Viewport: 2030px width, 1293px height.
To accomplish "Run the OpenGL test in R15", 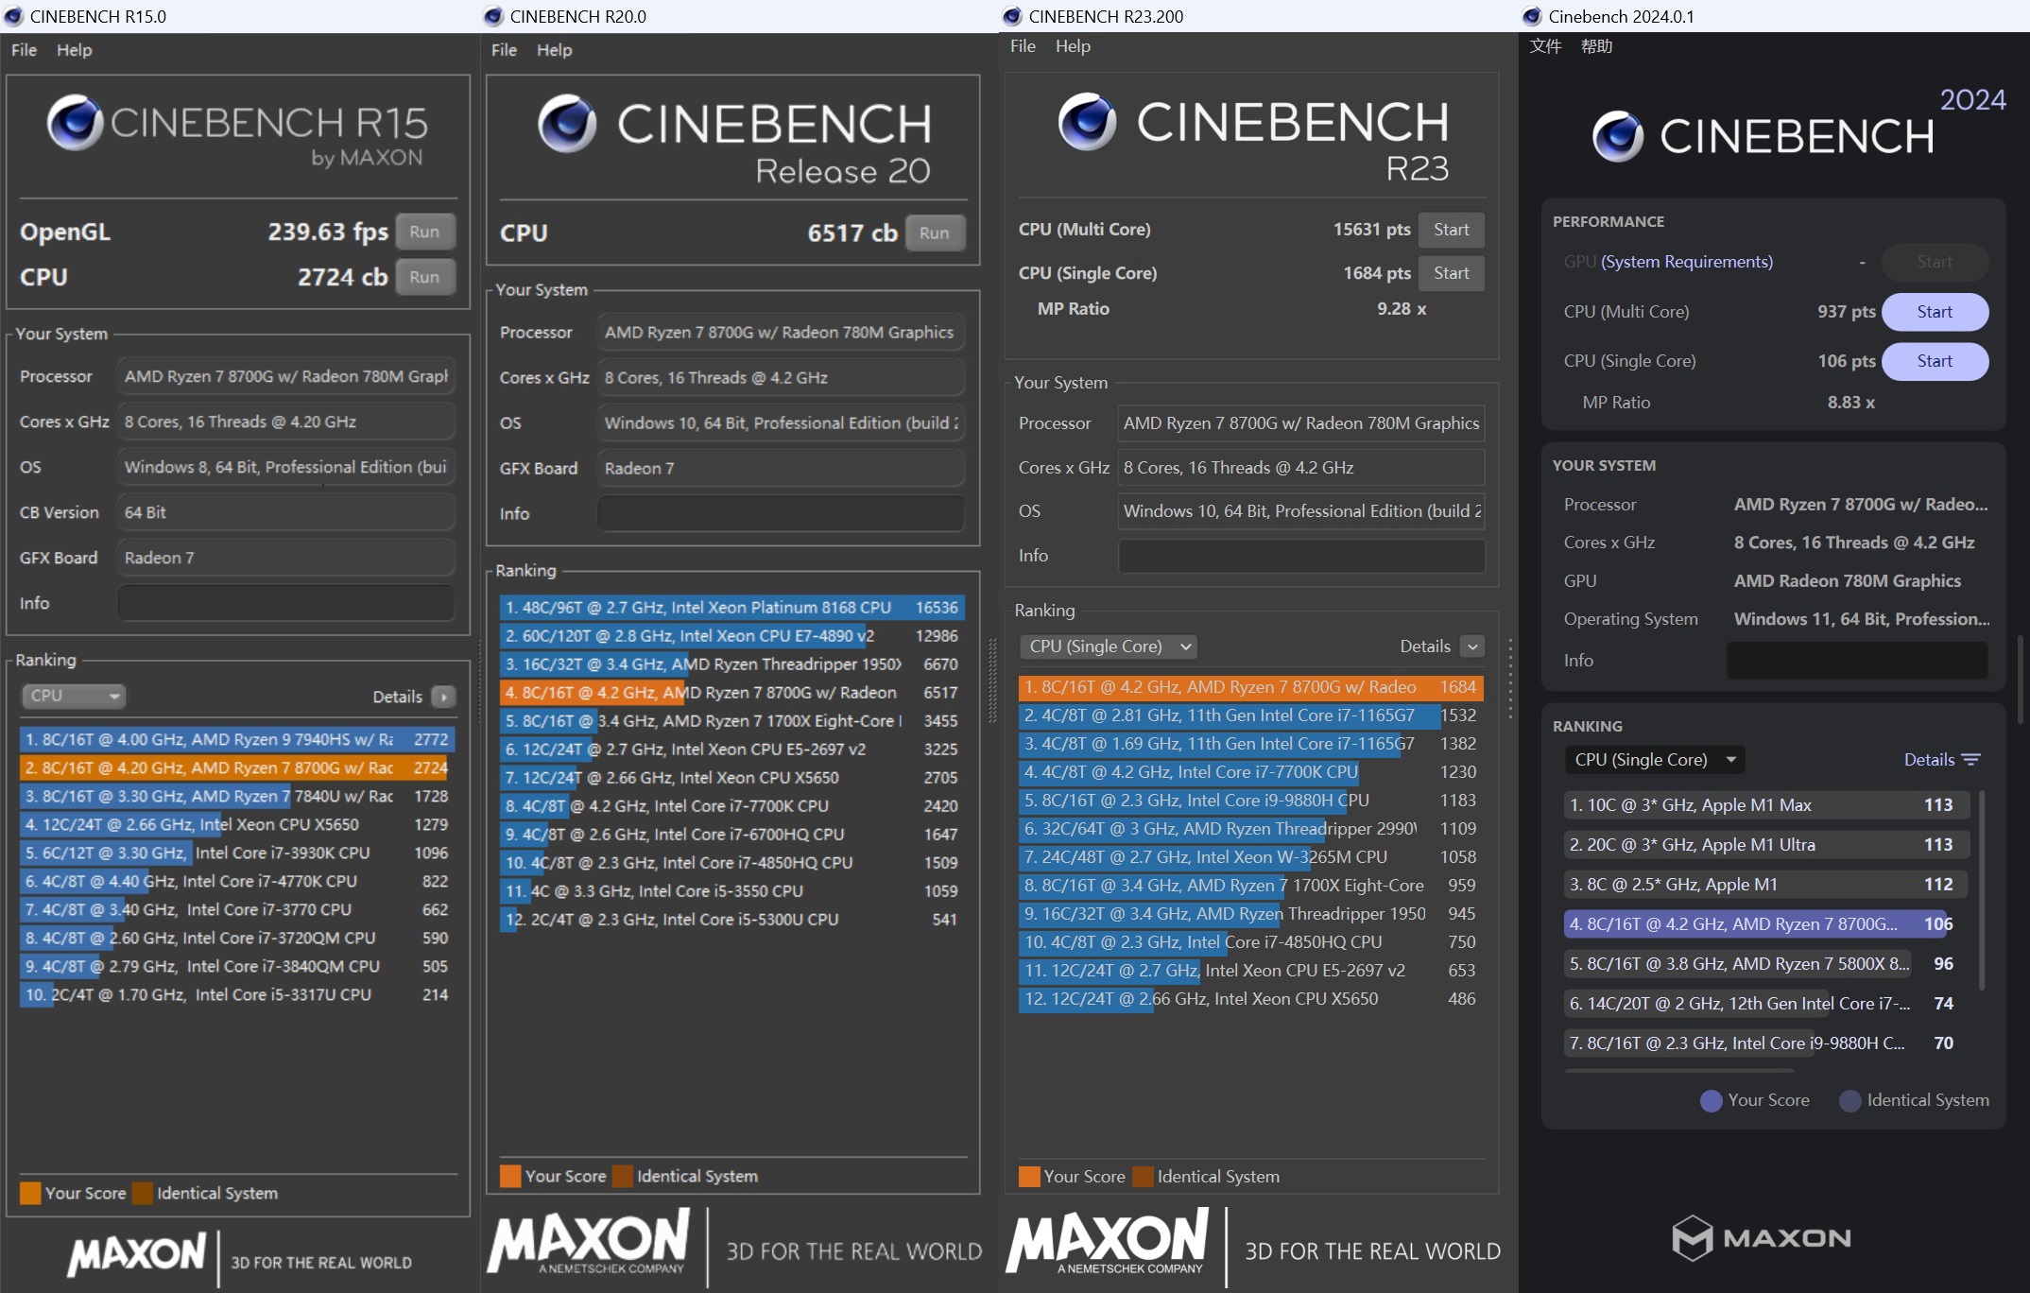I will click(424, 232).
